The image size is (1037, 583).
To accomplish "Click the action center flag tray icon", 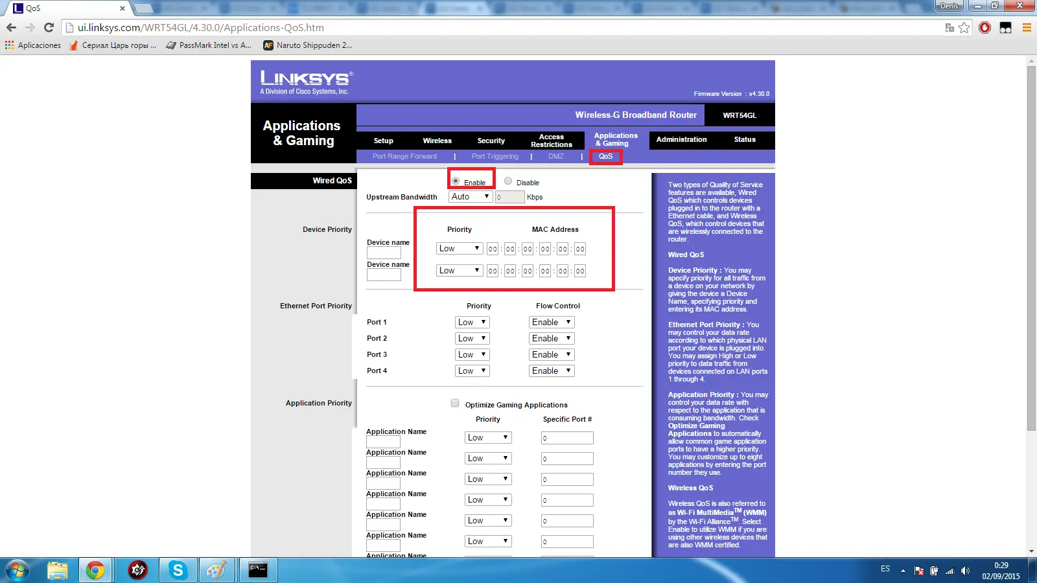I will click(x=919, y=571).
